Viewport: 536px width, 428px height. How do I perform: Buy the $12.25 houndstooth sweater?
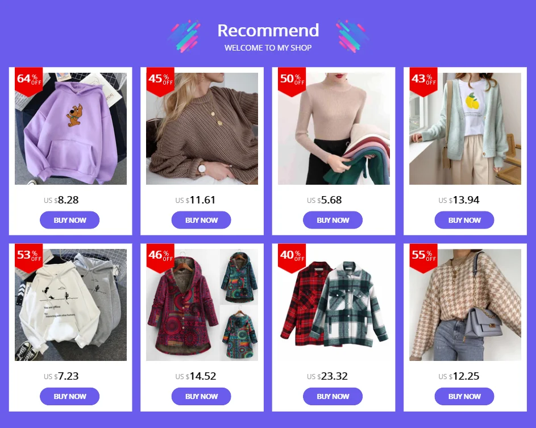click(464, 397)
